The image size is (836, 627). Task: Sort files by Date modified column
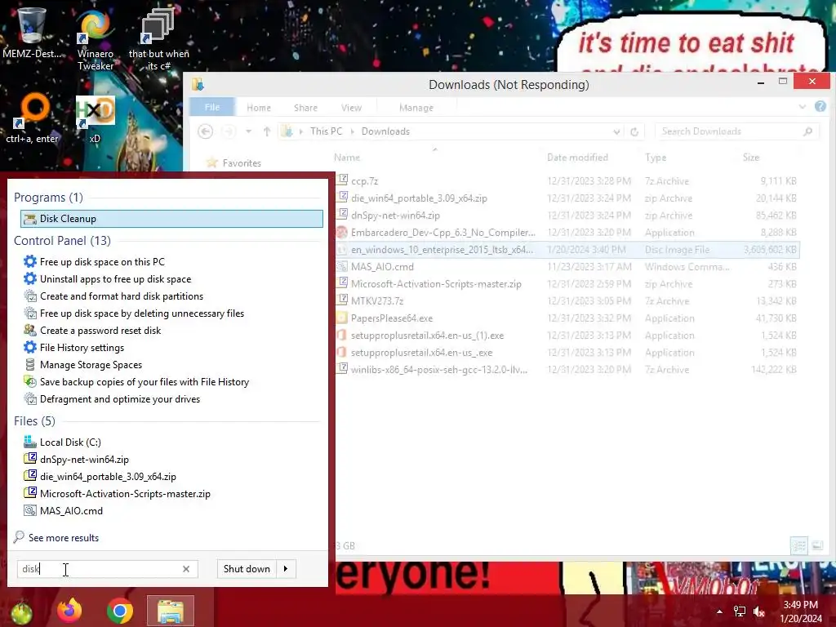point(577,158)
